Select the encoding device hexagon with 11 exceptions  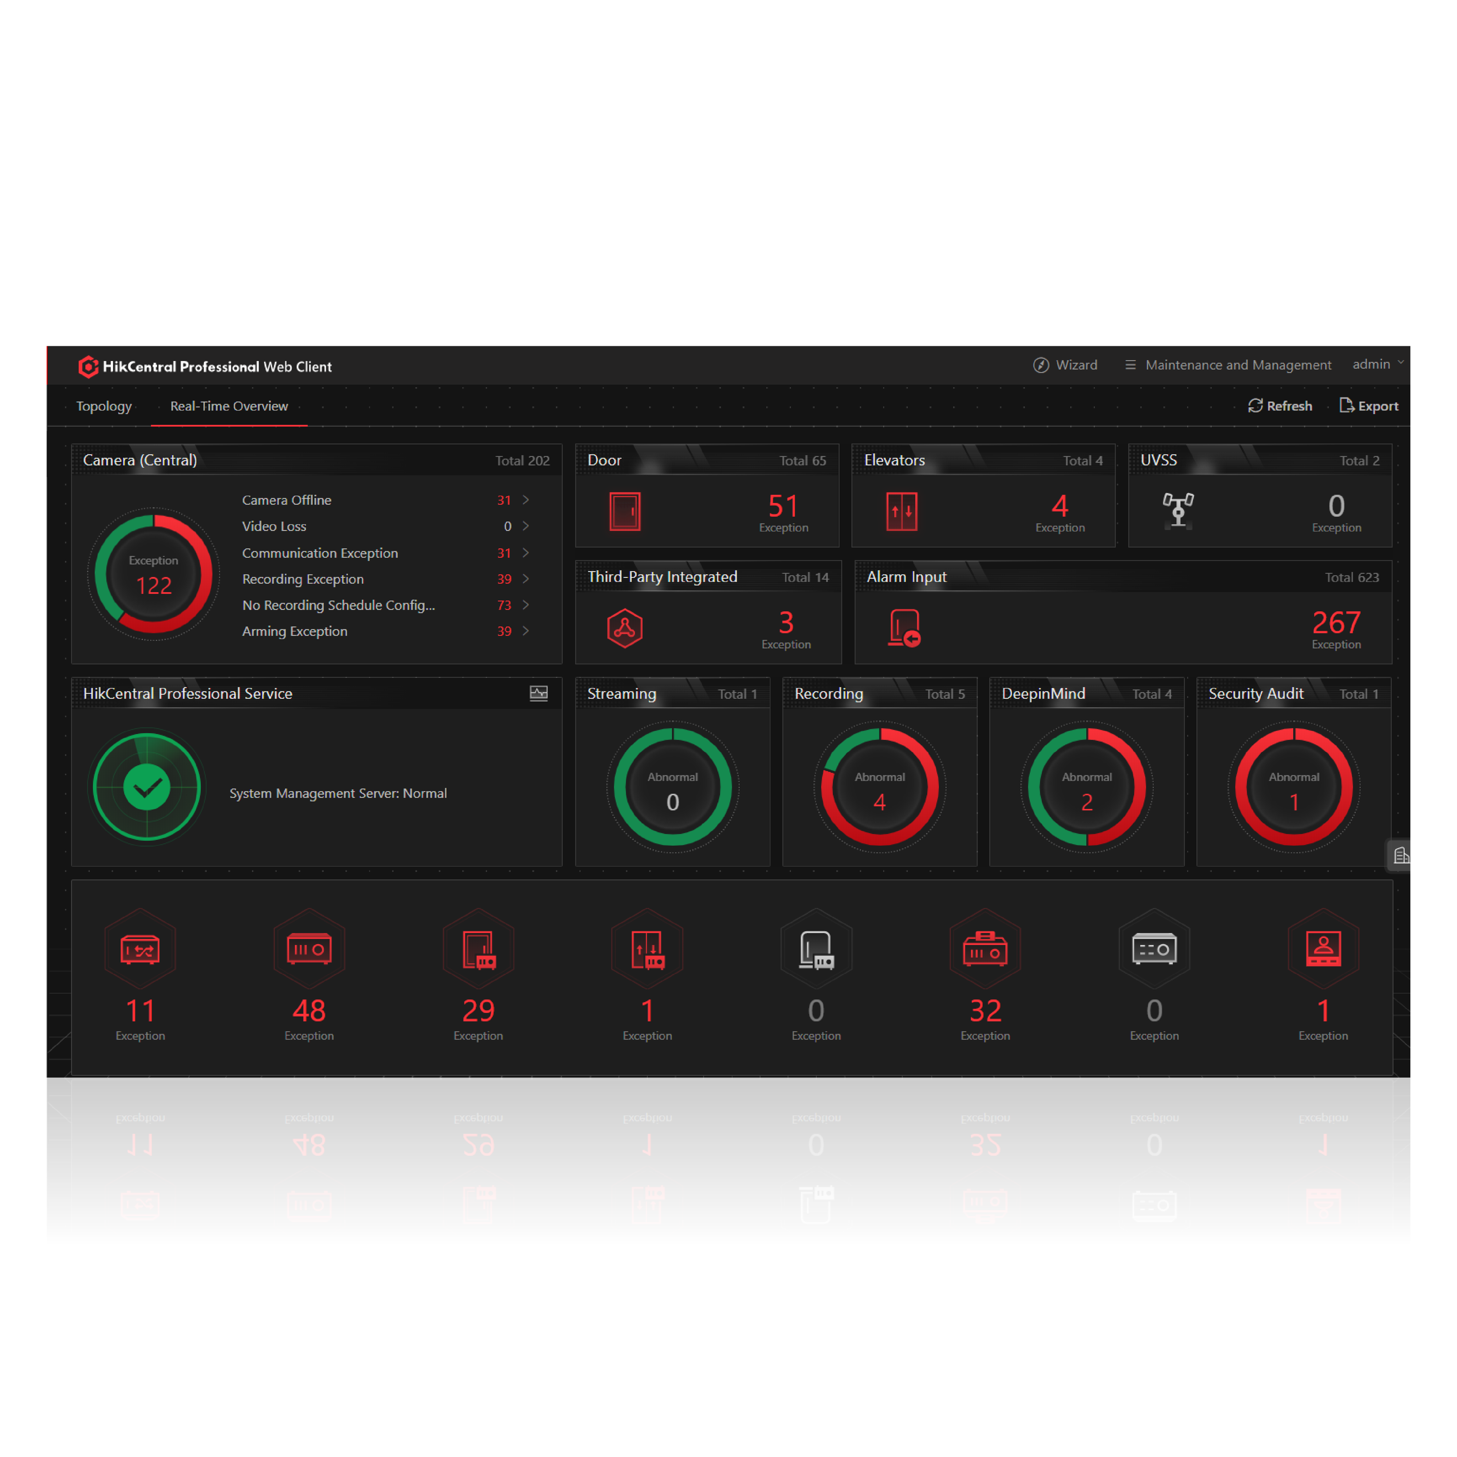[140, 950]
